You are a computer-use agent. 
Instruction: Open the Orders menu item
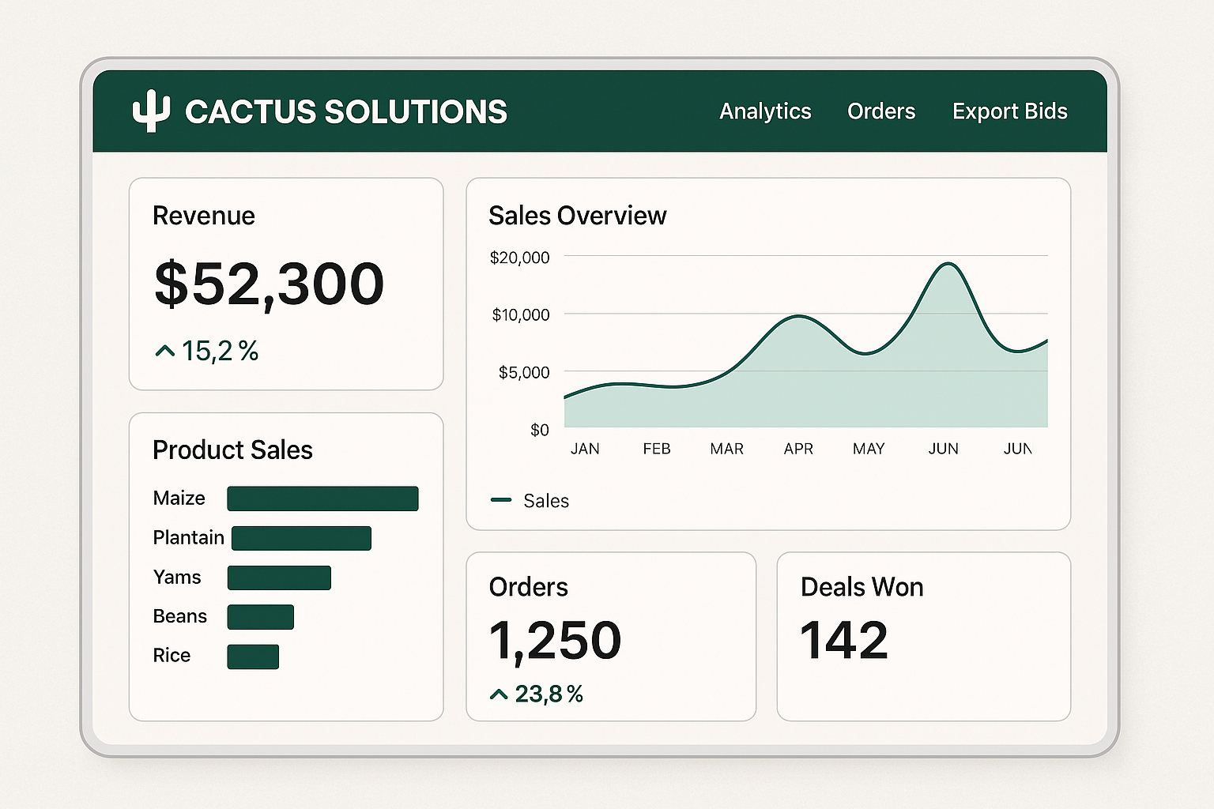(x=881, y=111)
